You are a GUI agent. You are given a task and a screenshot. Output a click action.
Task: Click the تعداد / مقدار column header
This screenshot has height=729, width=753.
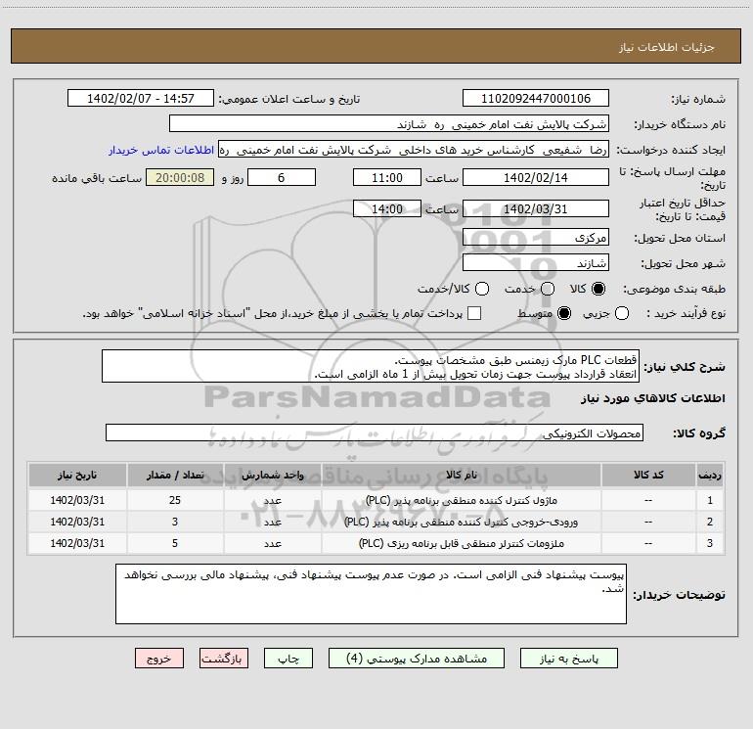pos(175,475)
